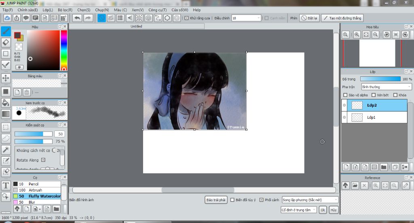Add a new layer folder
Viewport: 414px width, 223px height.
[384, 167]
